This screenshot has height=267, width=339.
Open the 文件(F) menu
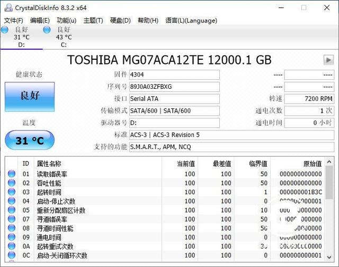[13, 21]
